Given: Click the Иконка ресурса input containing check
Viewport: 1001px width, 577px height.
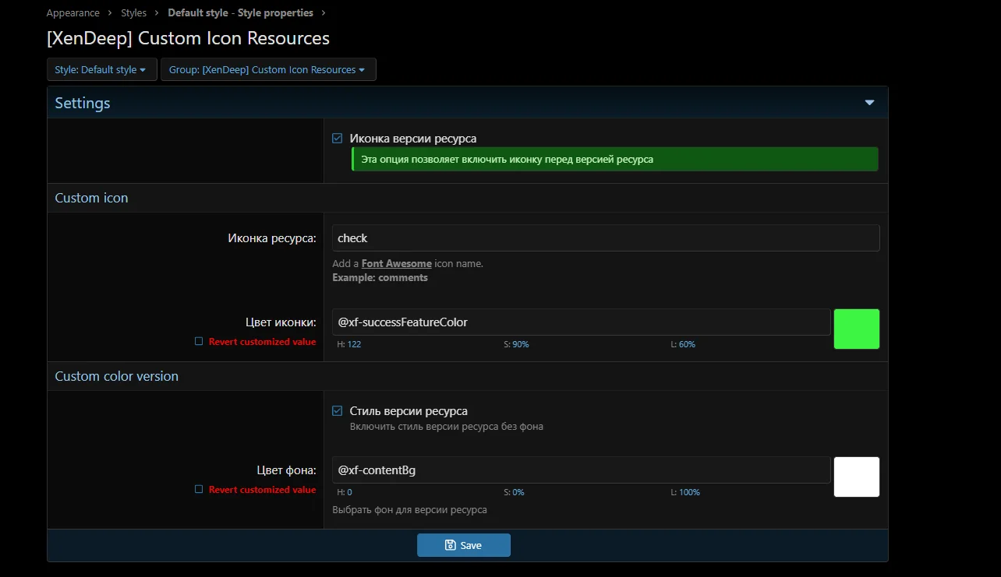Looking at the screenshot, I should point(604,237).
